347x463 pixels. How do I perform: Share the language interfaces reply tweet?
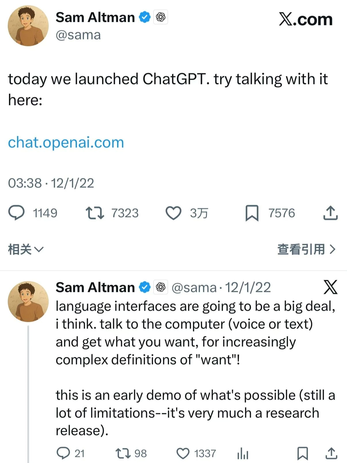331,453
